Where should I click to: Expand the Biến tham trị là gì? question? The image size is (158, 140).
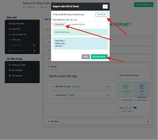pyautogui.click(x=108, y=87)
